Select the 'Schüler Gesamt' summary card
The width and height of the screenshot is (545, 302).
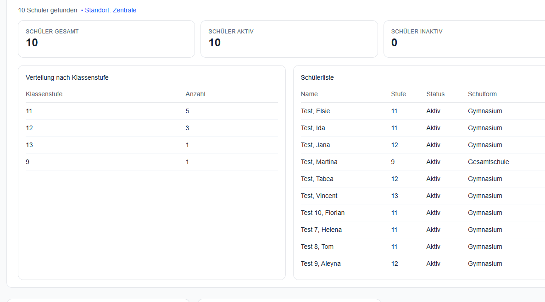[106, 39]
